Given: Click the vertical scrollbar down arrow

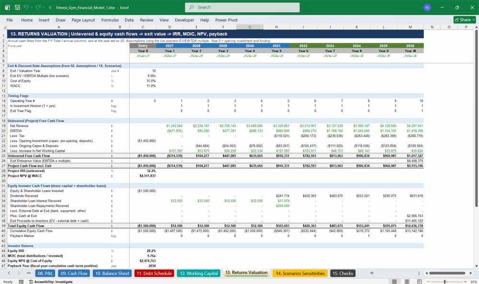Looking at the screenshot, I should [x=476, y=266].
